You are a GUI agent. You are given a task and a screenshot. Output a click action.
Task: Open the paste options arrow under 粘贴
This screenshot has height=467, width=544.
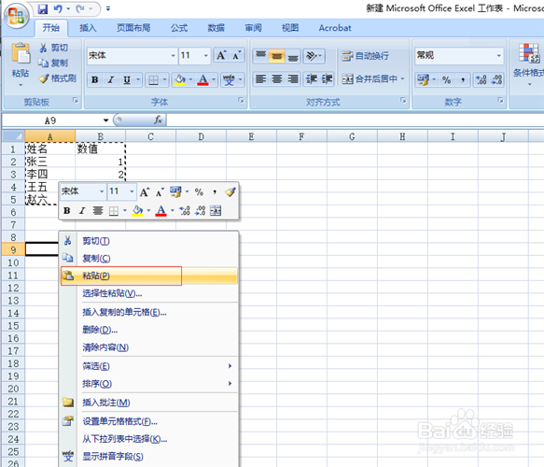[21, 84]
